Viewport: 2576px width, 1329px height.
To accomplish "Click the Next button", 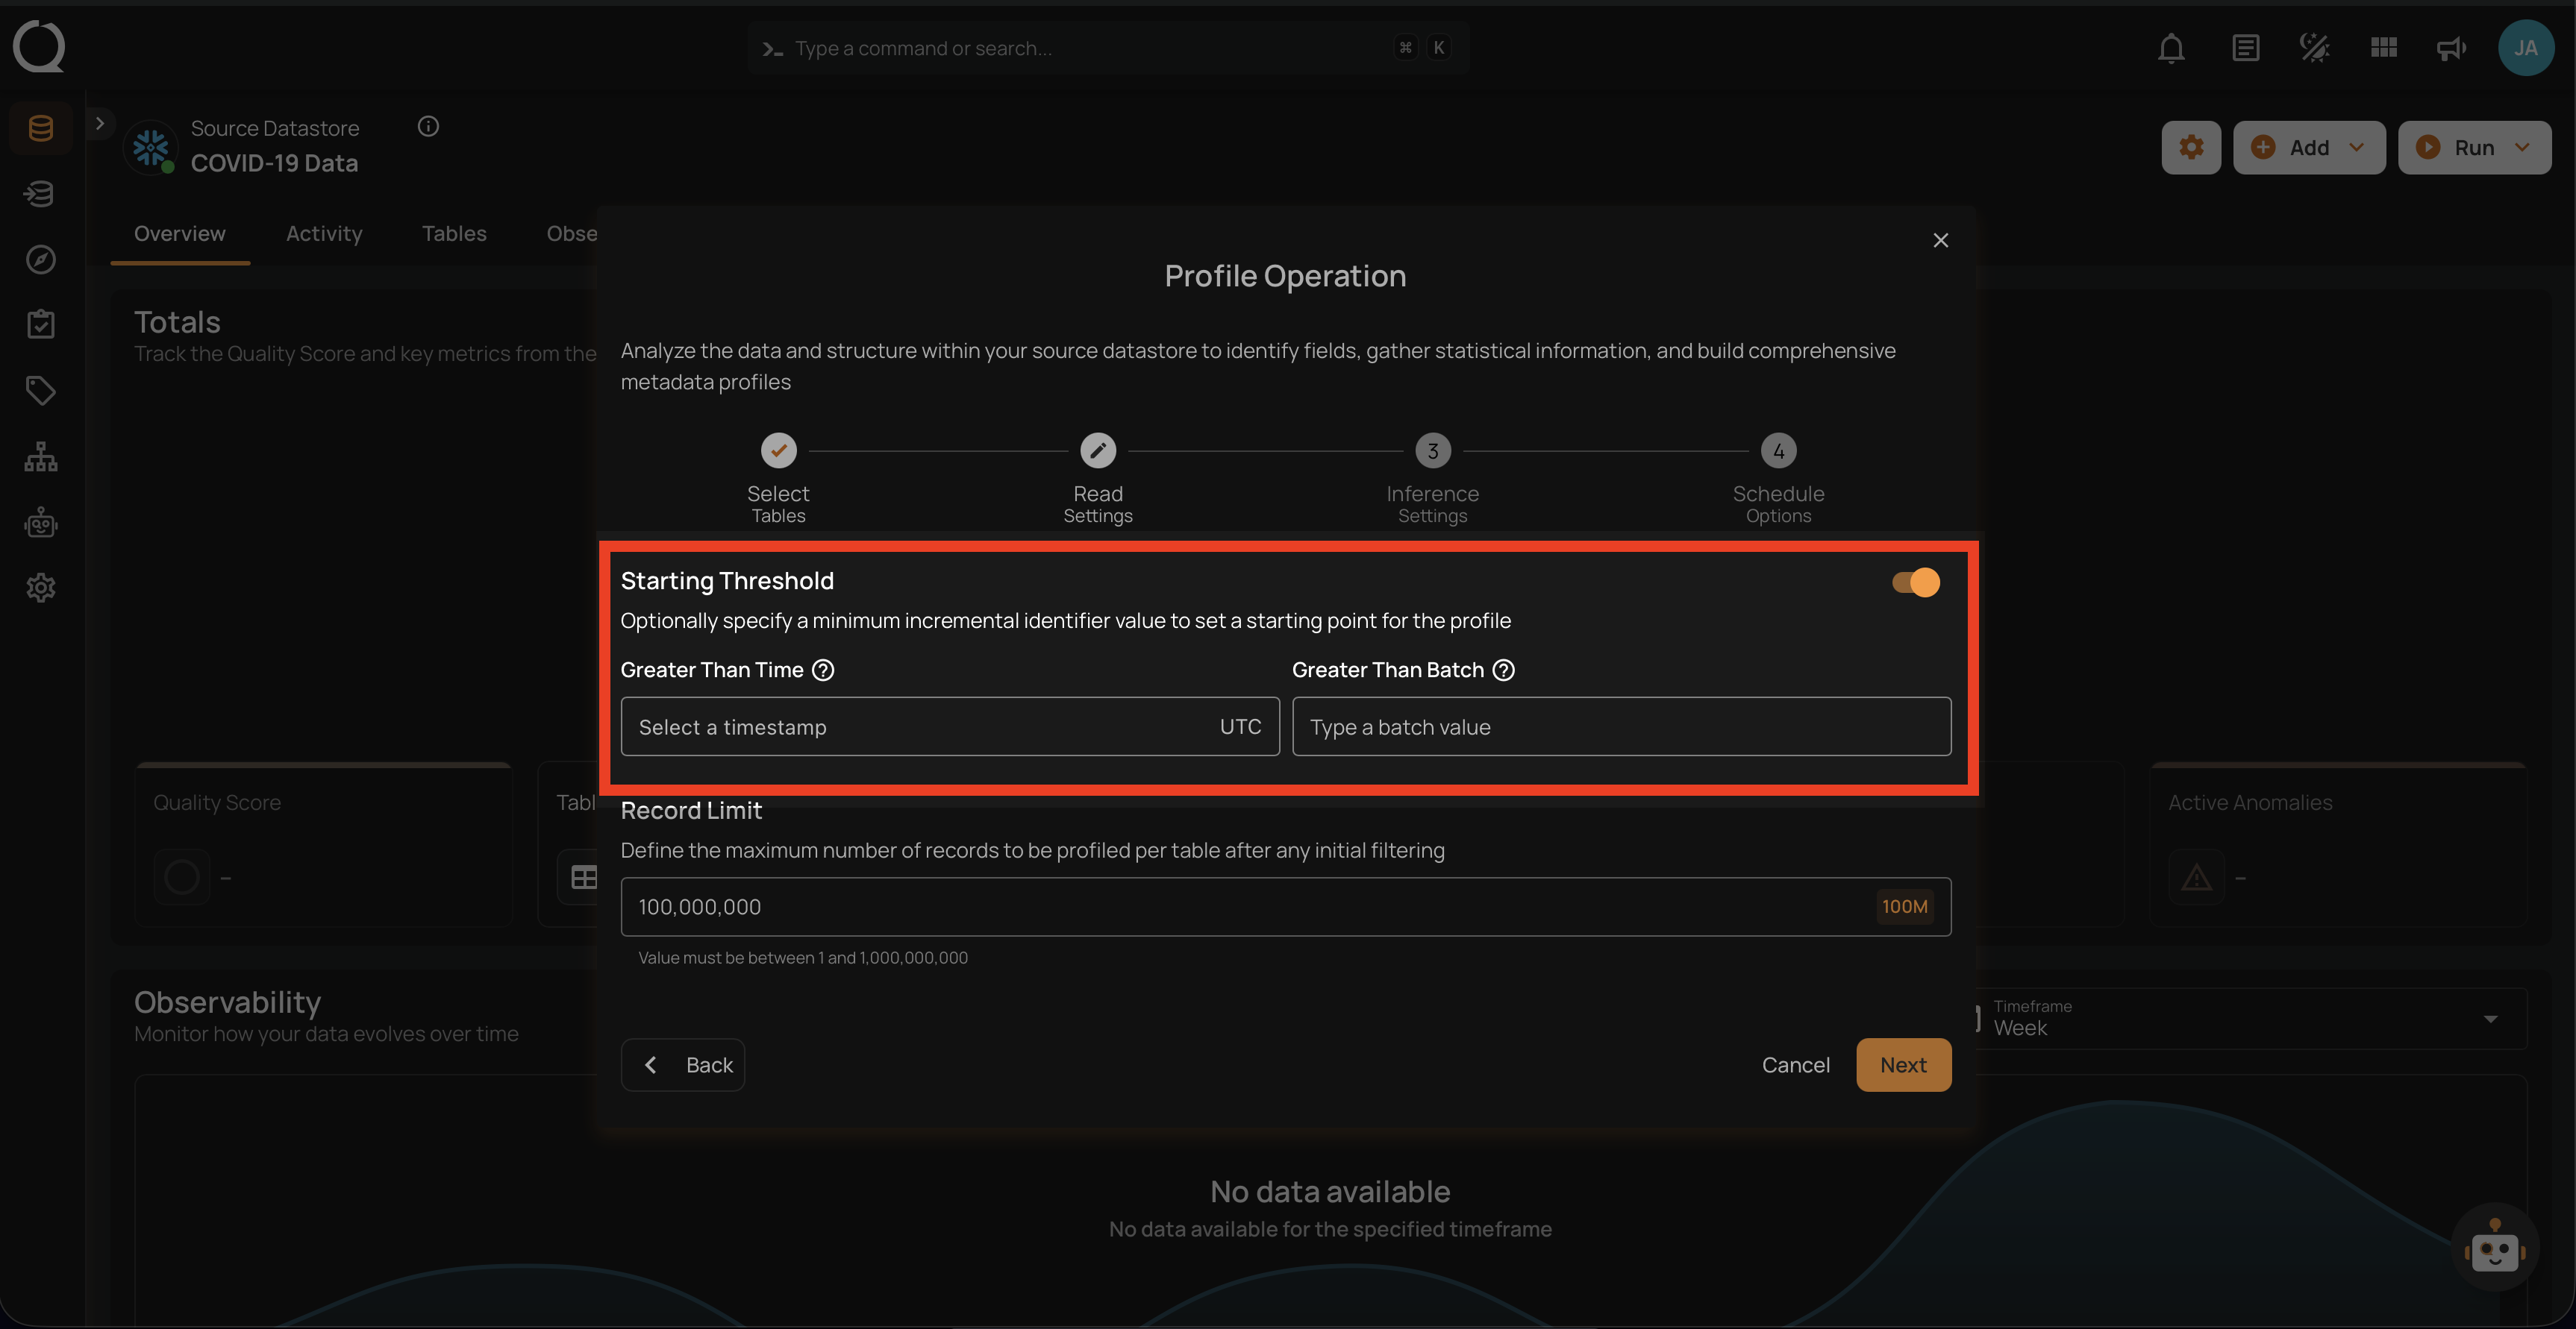I will [x=1902, y=1064].
